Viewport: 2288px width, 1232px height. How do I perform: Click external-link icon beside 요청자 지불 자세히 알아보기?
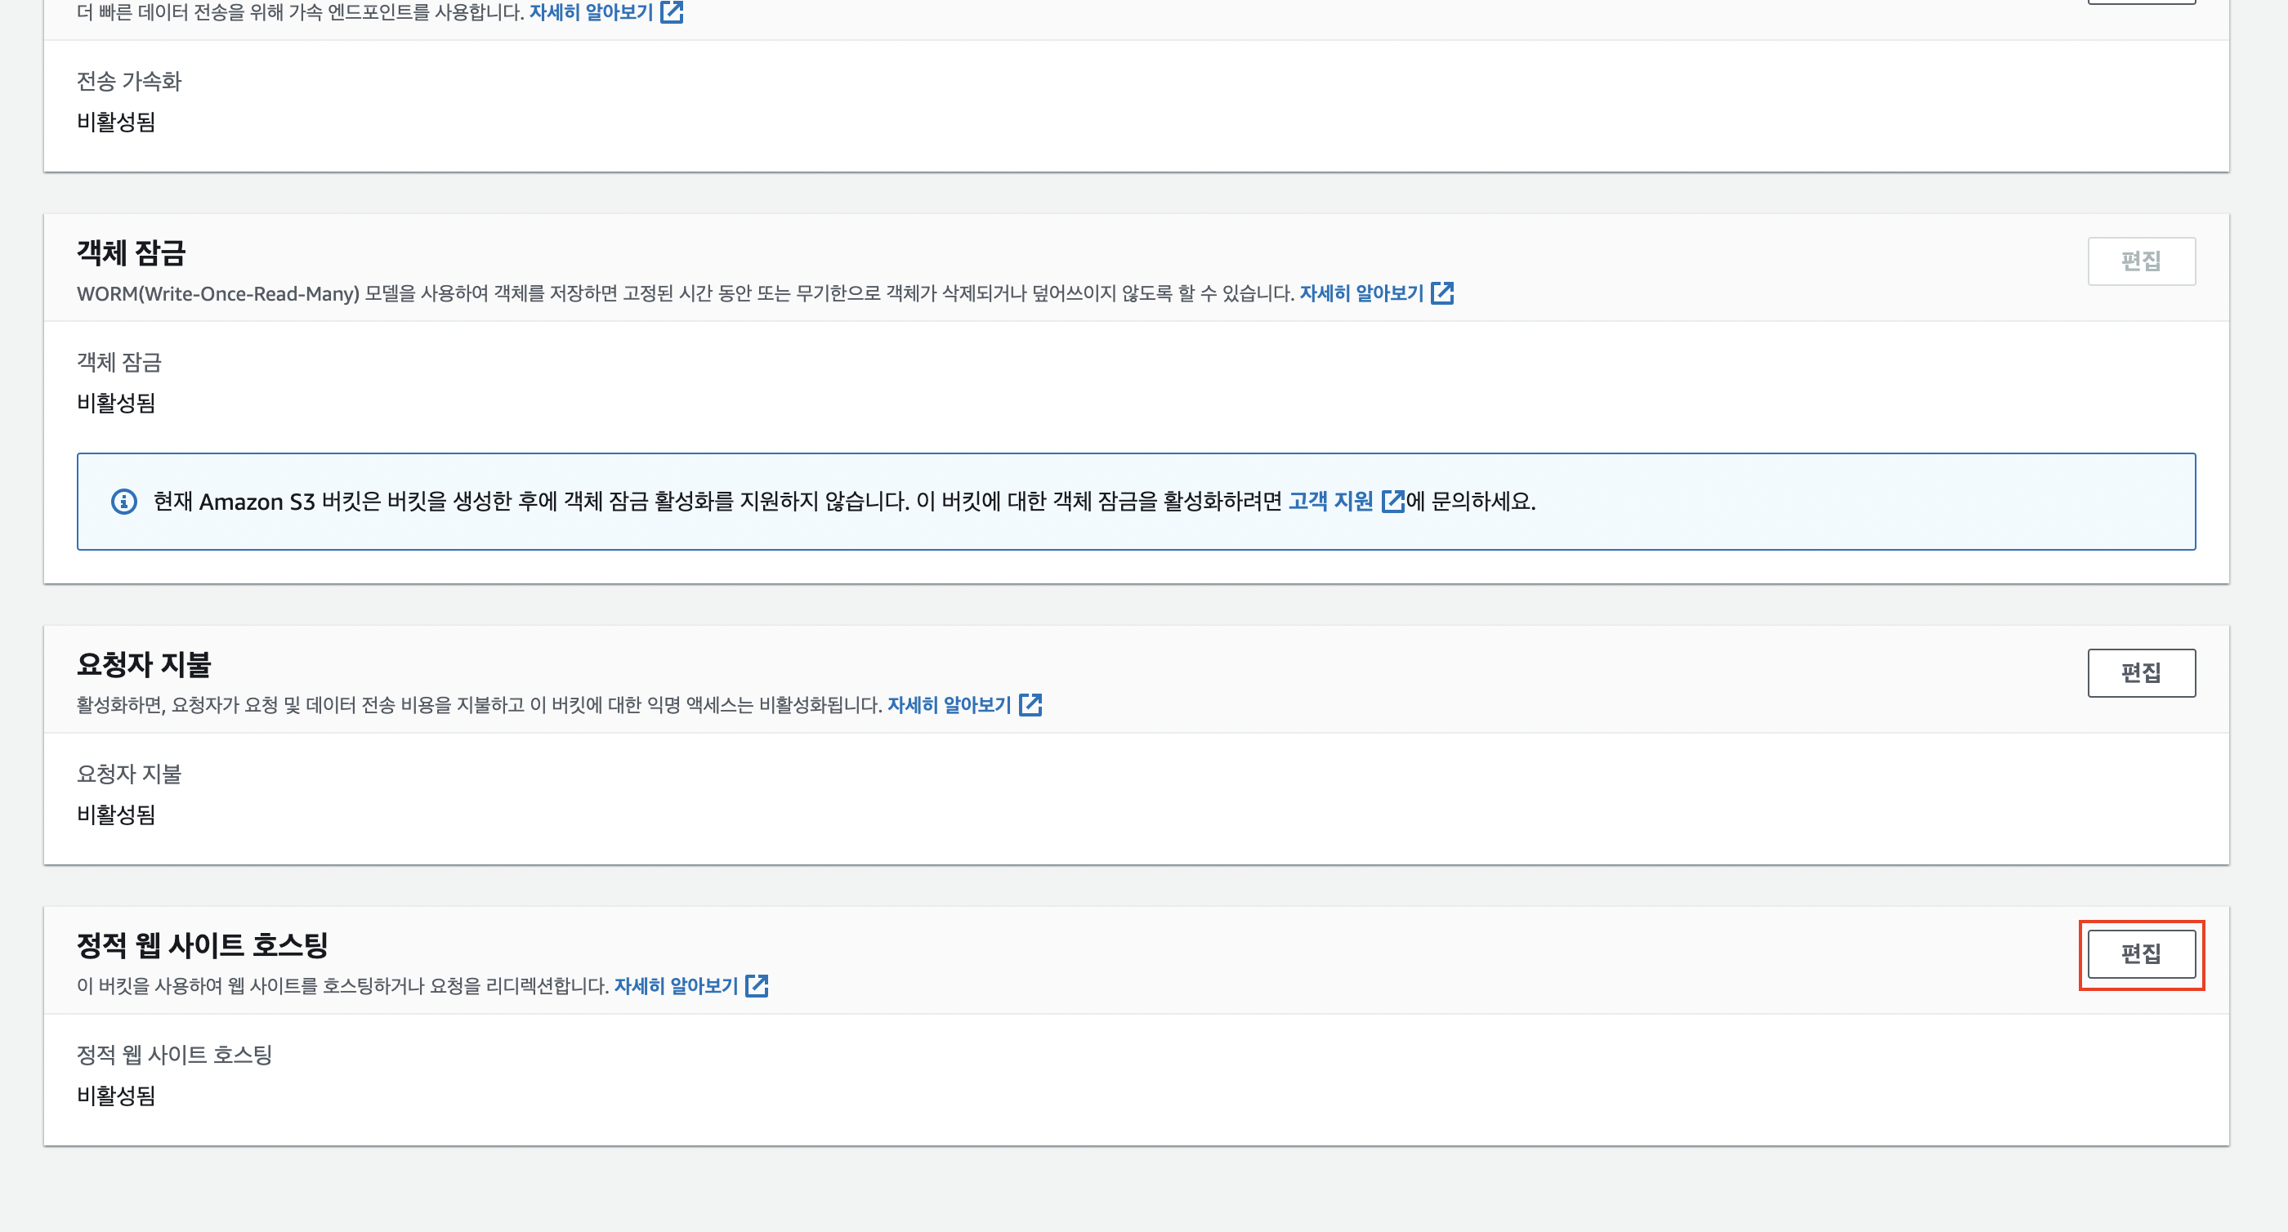pos(1030,704)
